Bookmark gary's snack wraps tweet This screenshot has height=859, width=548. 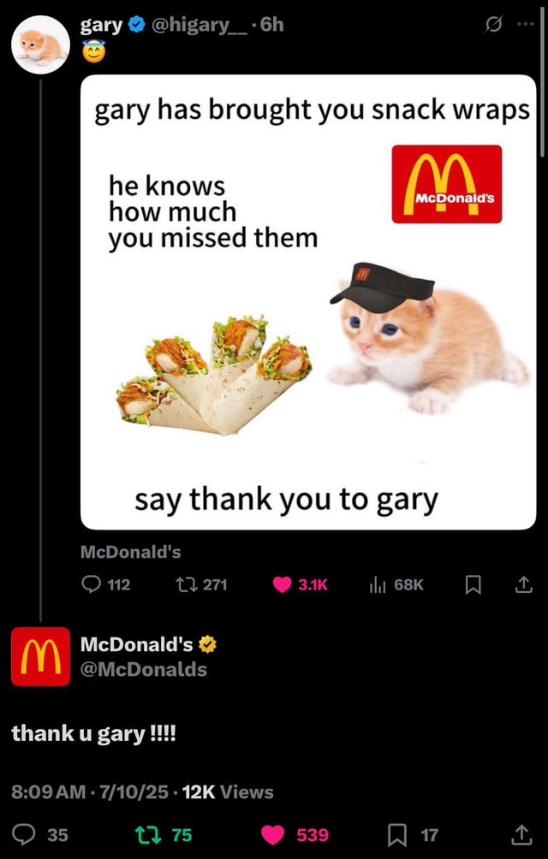coord(473,585)
